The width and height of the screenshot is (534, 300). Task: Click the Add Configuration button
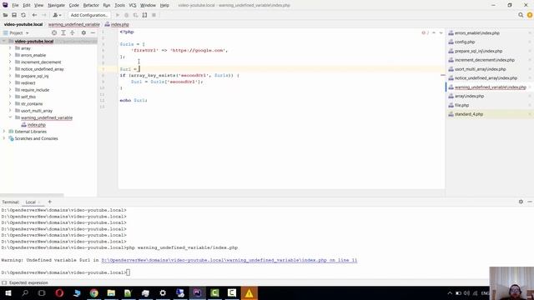point(89,15)
